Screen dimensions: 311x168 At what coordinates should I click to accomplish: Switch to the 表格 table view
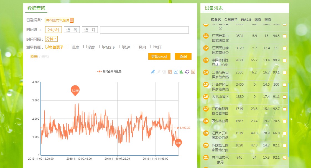[x=45, y=56]
